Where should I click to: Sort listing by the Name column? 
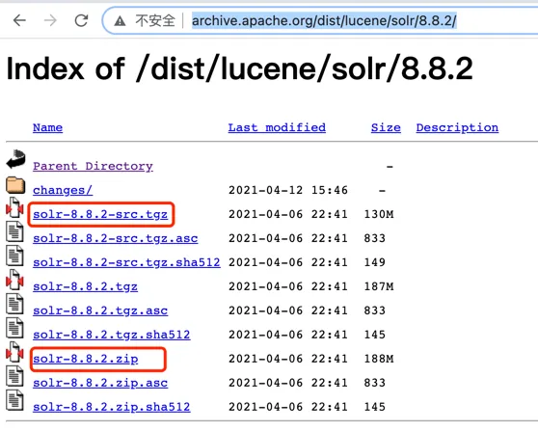(x=47, y=127)
